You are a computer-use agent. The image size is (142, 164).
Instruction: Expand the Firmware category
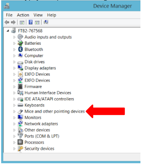point(14,87)
